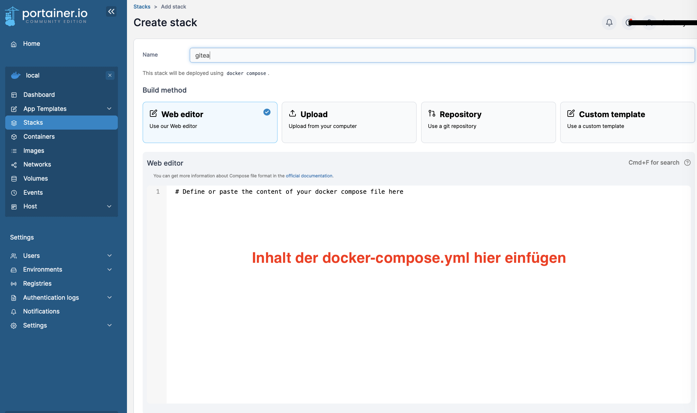Expand the Host submenu chevron
This screenshot has height=413, width=697.
(x=109, y=207)
